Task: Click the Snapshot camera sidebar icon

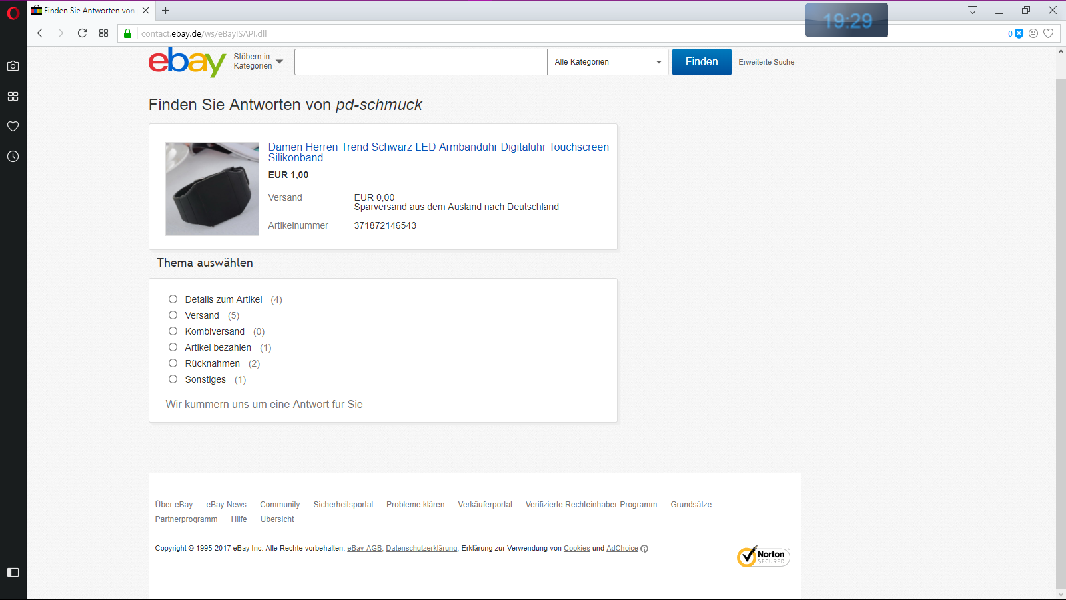Action: point(13,66)
